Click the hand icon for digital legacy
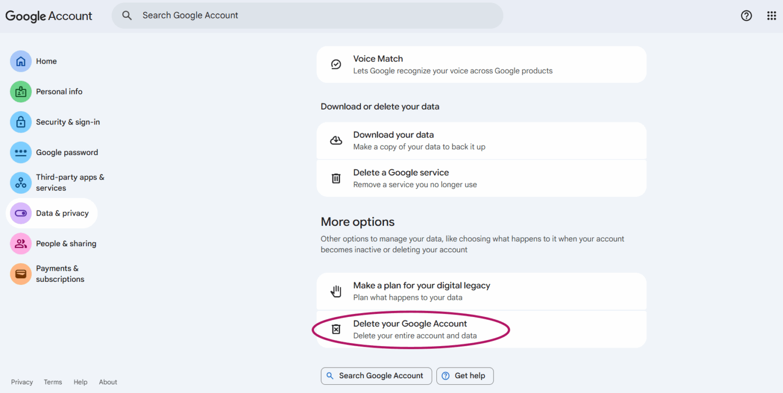The image size is (783, 393). click(x=336, y=291)
